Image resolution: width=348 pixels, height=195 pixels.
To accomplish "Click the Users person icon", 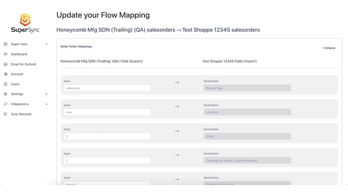I will (5, 84).
